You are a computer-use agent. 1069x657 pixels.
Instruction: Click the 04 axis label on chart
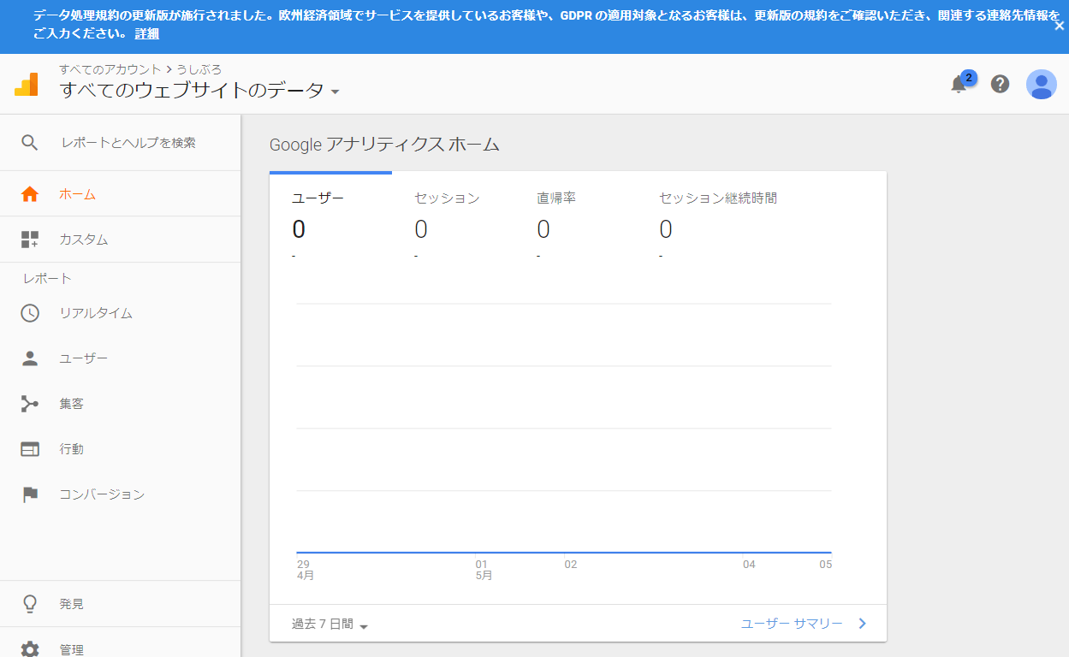(x=749, y=565)
